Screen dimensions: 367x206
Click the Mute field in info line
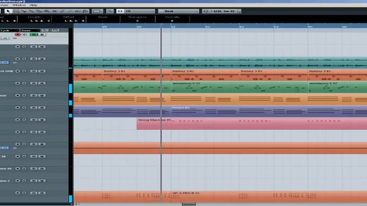coord(103,21)
